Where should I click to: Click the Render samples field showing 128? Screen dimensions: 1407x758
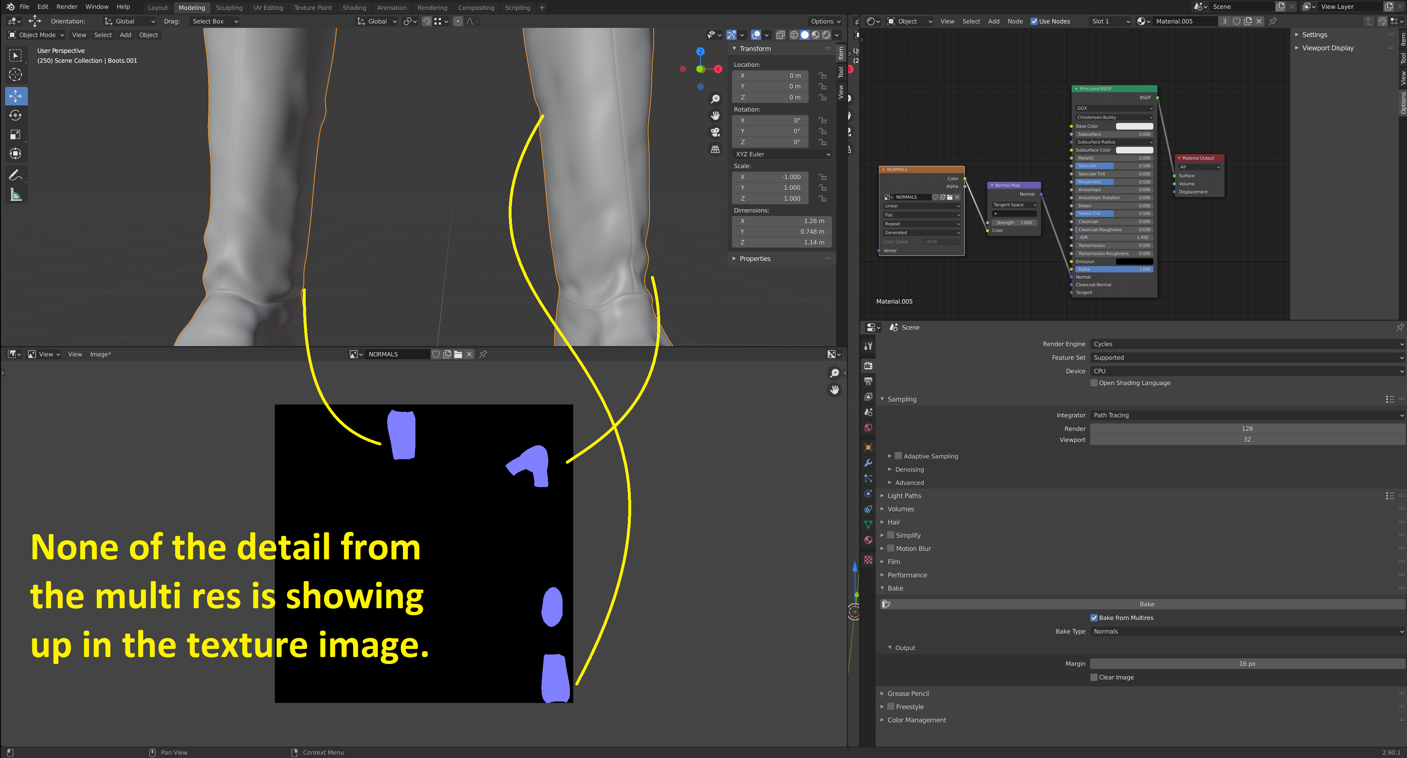1247,428
